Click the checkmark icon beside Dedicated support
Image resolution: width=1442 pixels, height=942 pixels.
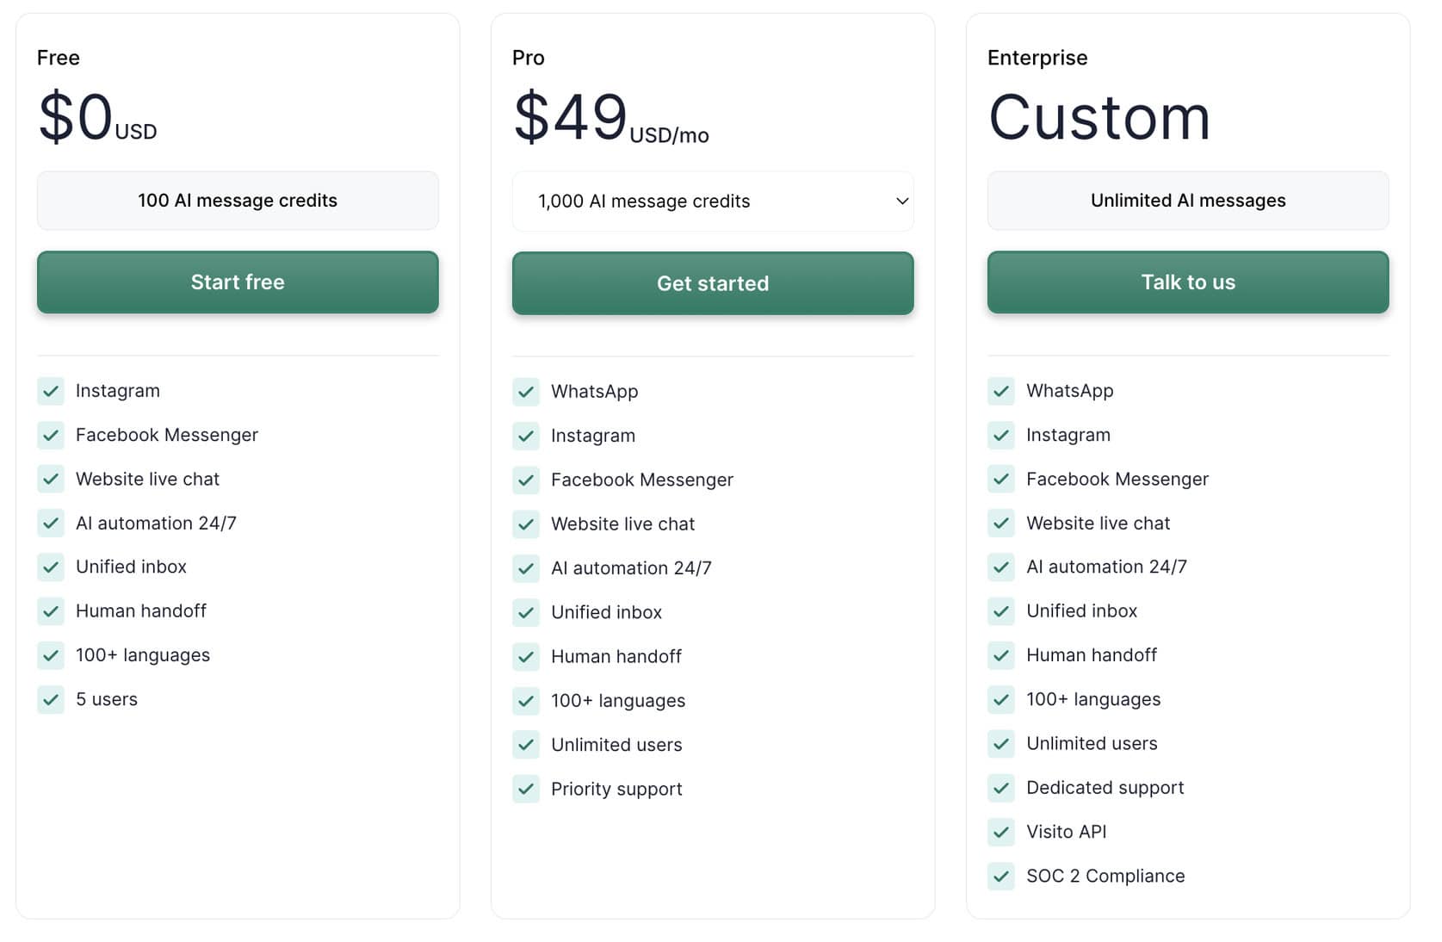coord(1001,788)
